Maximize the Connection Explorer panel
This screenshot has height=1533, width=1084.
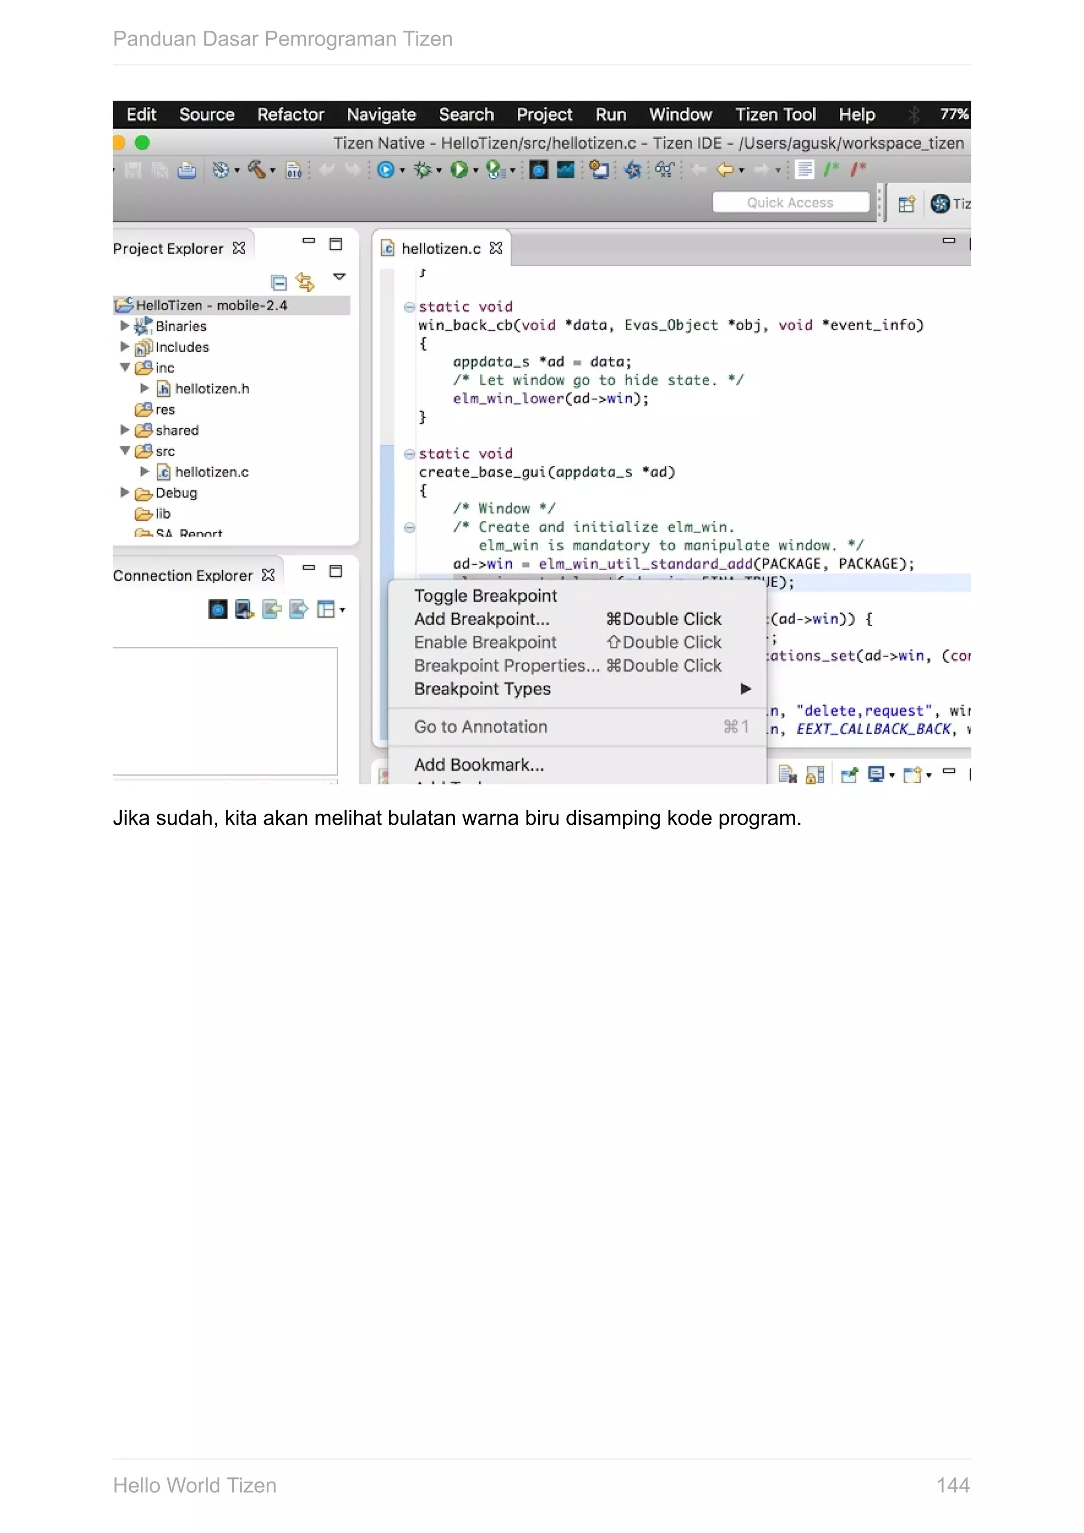pyautogui.click(x=336, y=572)
